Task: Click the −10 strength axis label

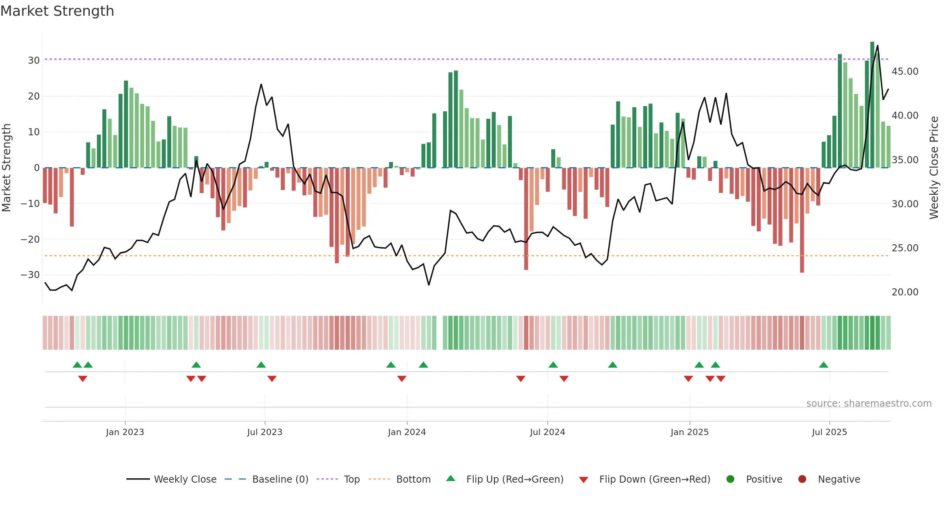Action: [x=30, y=203]
